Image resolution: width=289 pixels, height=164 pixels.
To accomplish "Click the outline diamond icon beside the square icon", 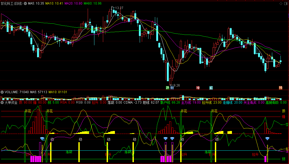I will click(281, 3).
